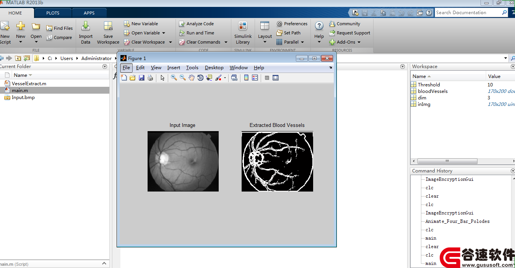Click Run and Time in the ribbon
Screen dimensions: 515x268
pos(197,33)
